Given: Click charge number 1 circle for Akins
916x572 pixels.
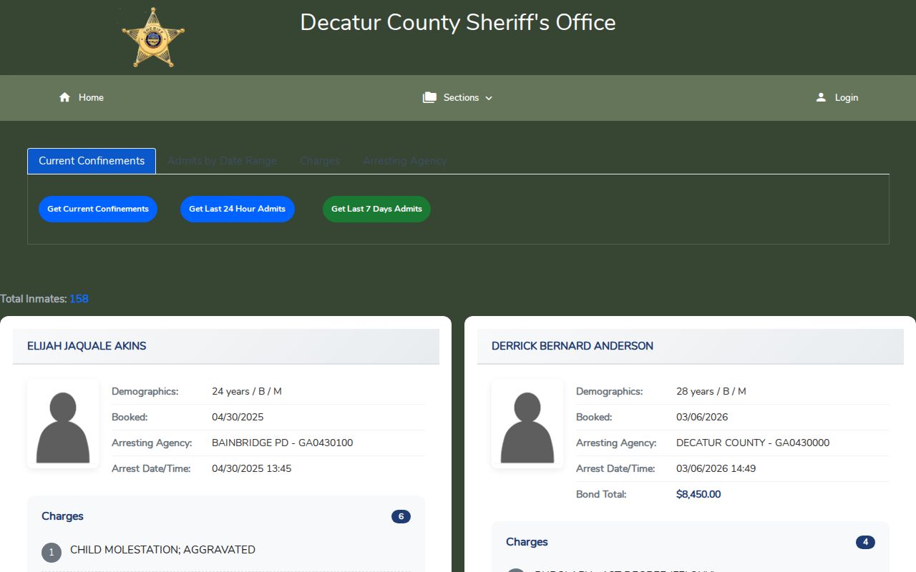Looking at the screenshot, I should pos(52,553).
